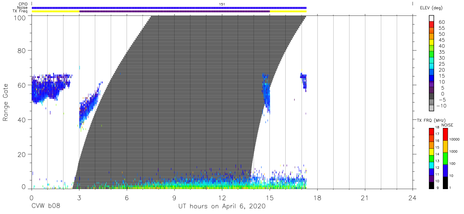Click UT hours axis tick 6
464x214 pixels.
pyautogui.click(x=127, y=197)
